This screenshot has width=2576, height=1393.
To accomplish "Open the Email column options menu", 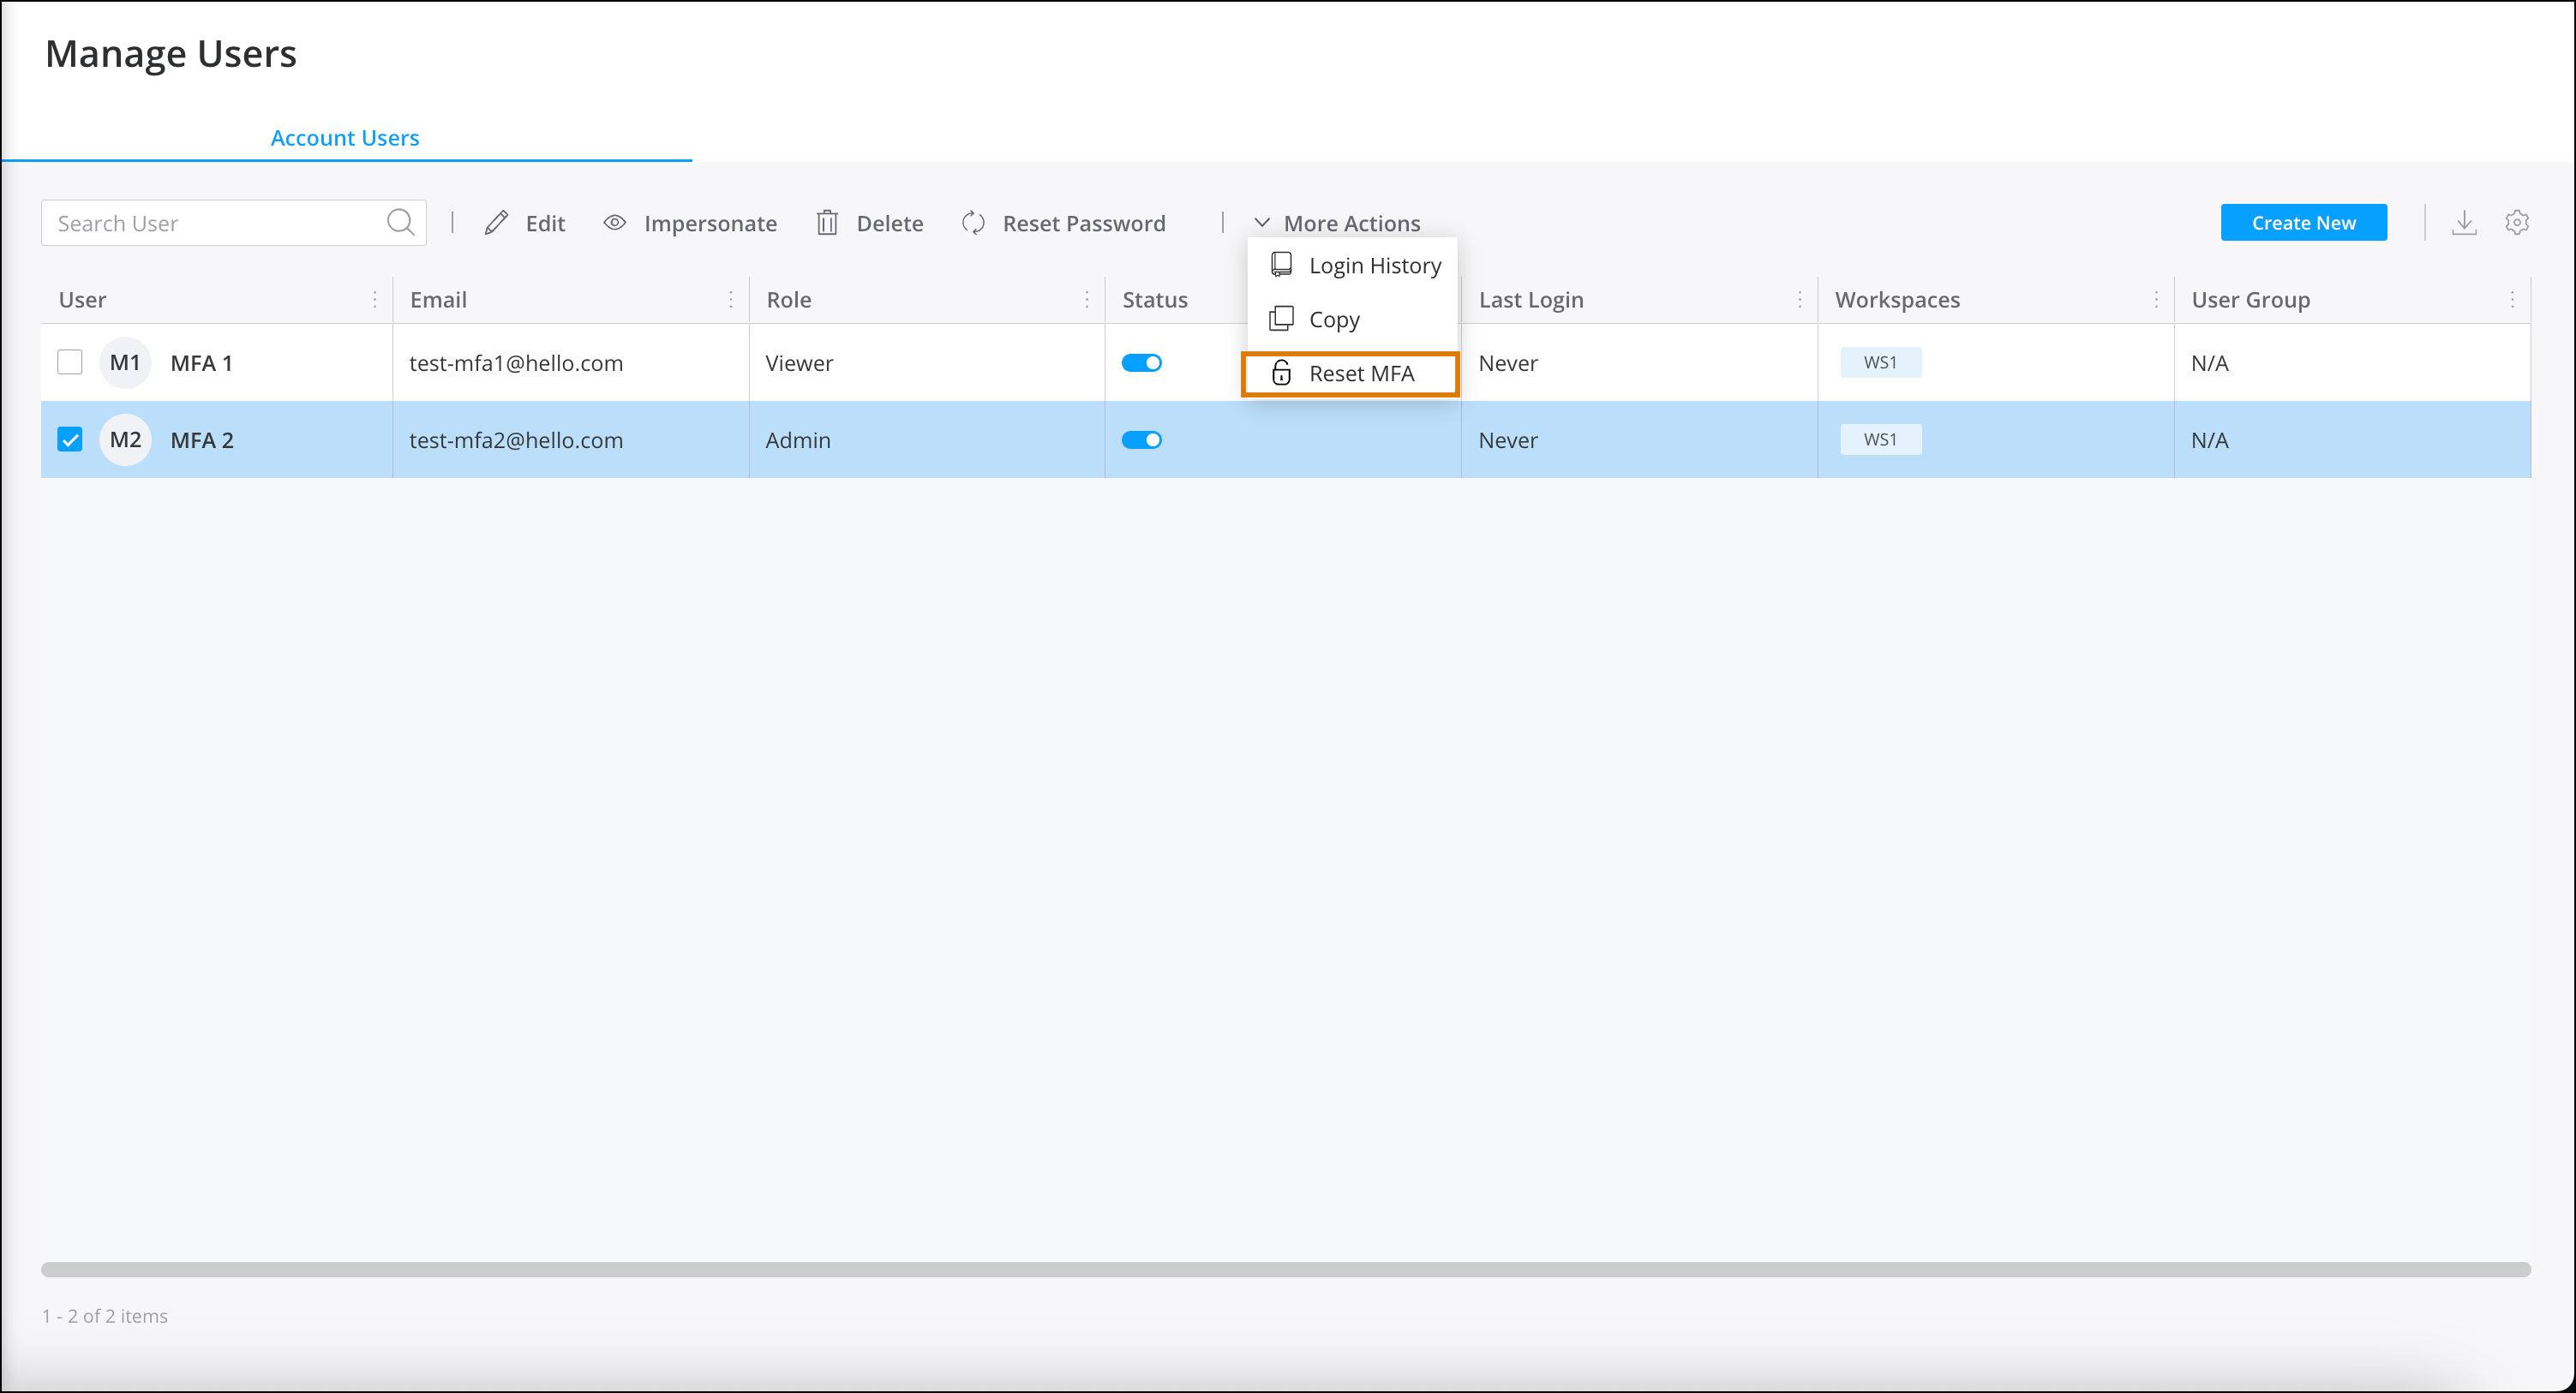I will pos(732,299).
